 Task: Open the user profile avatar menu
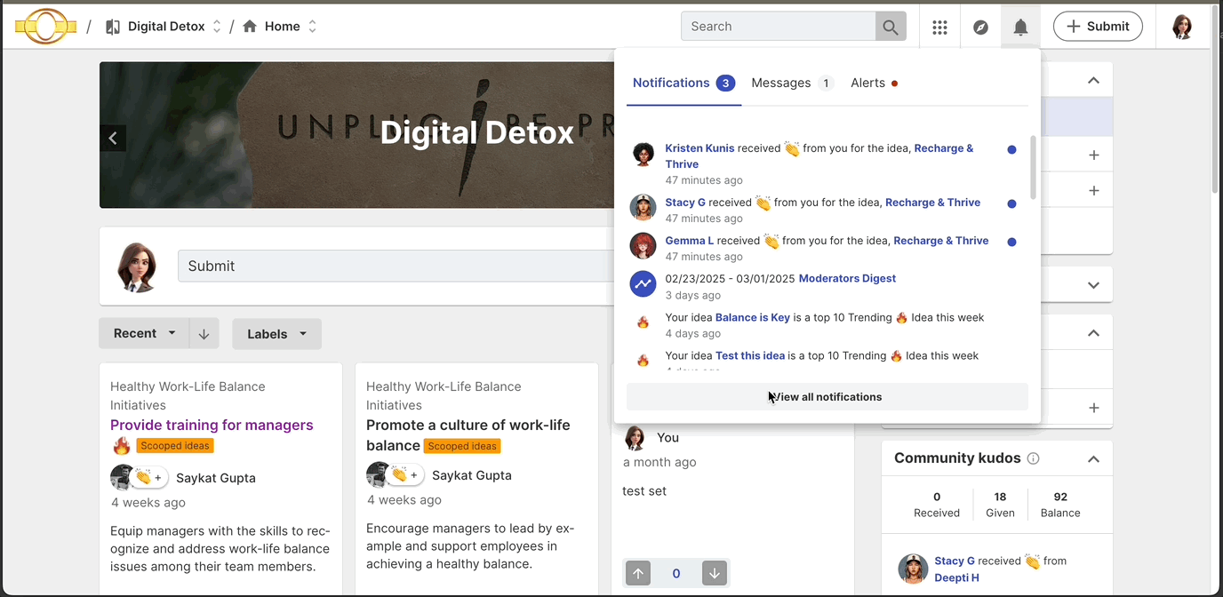pos(1182,27)
